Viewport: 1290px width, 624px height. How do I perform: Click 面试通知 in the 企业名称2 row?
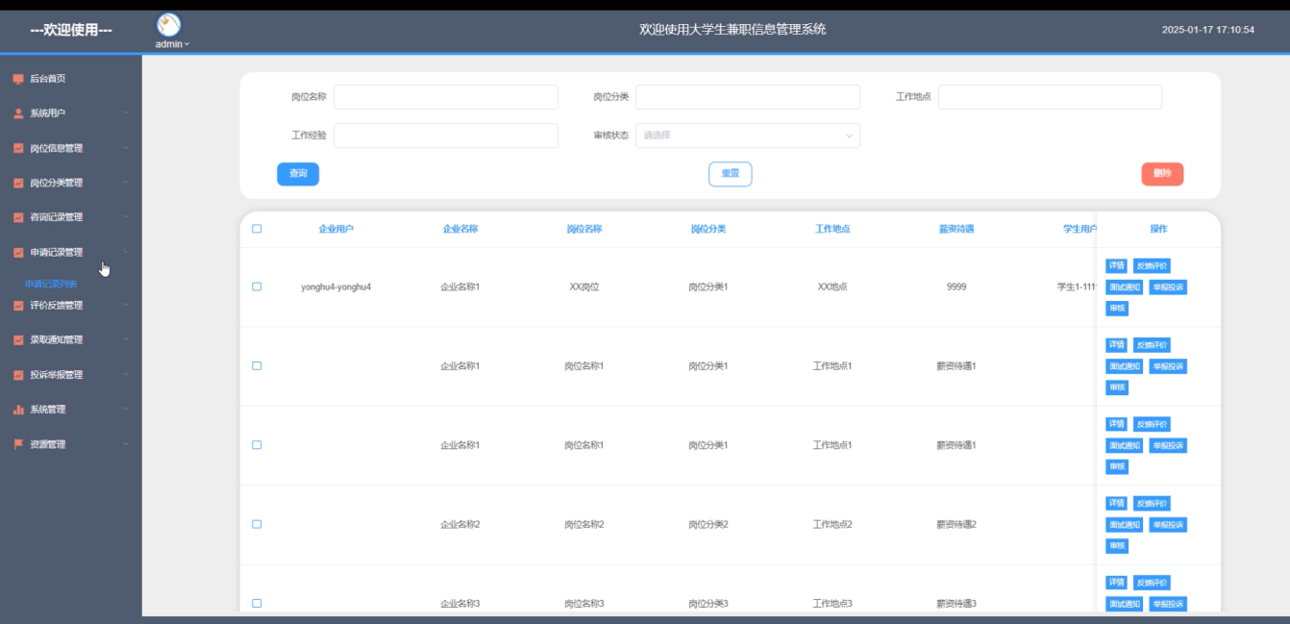click(1125, 524)
